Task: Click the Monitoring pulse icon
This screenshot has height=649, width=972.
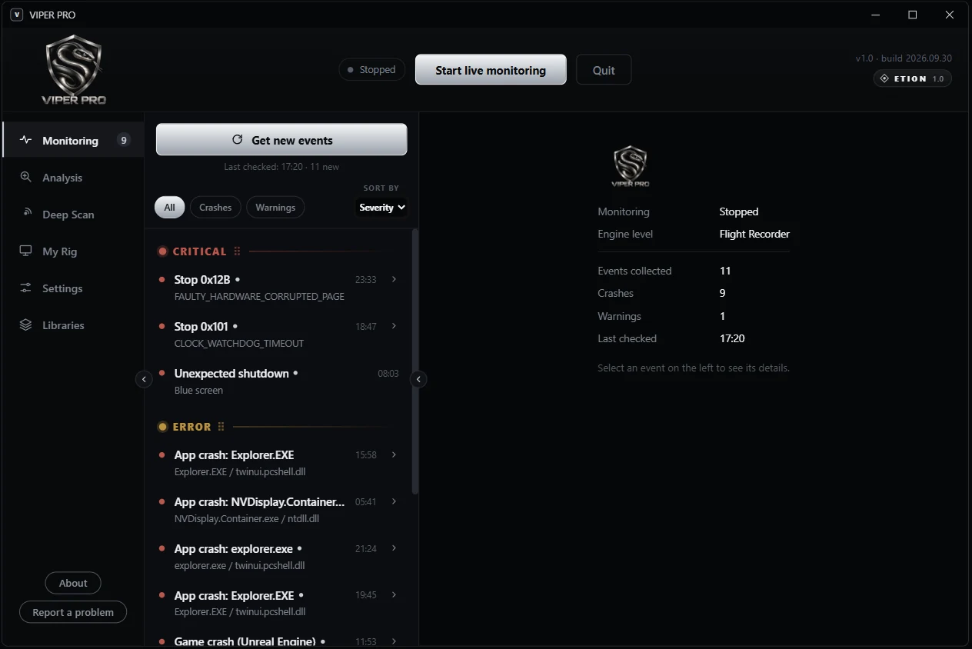Action: tap(26, 140)
